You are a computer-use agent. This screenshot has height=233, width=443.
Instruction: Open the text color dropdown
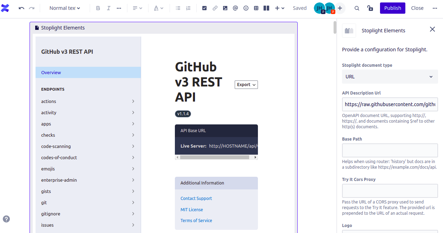pyautogui.click(x=159, y=8)
